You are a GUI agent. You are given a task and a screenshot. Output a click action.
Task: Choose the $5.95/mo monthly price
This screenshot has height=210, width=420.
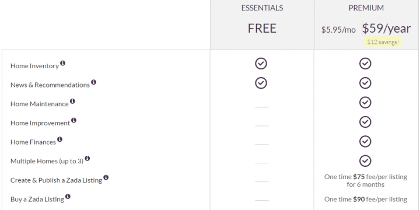[x=338, y=30]
